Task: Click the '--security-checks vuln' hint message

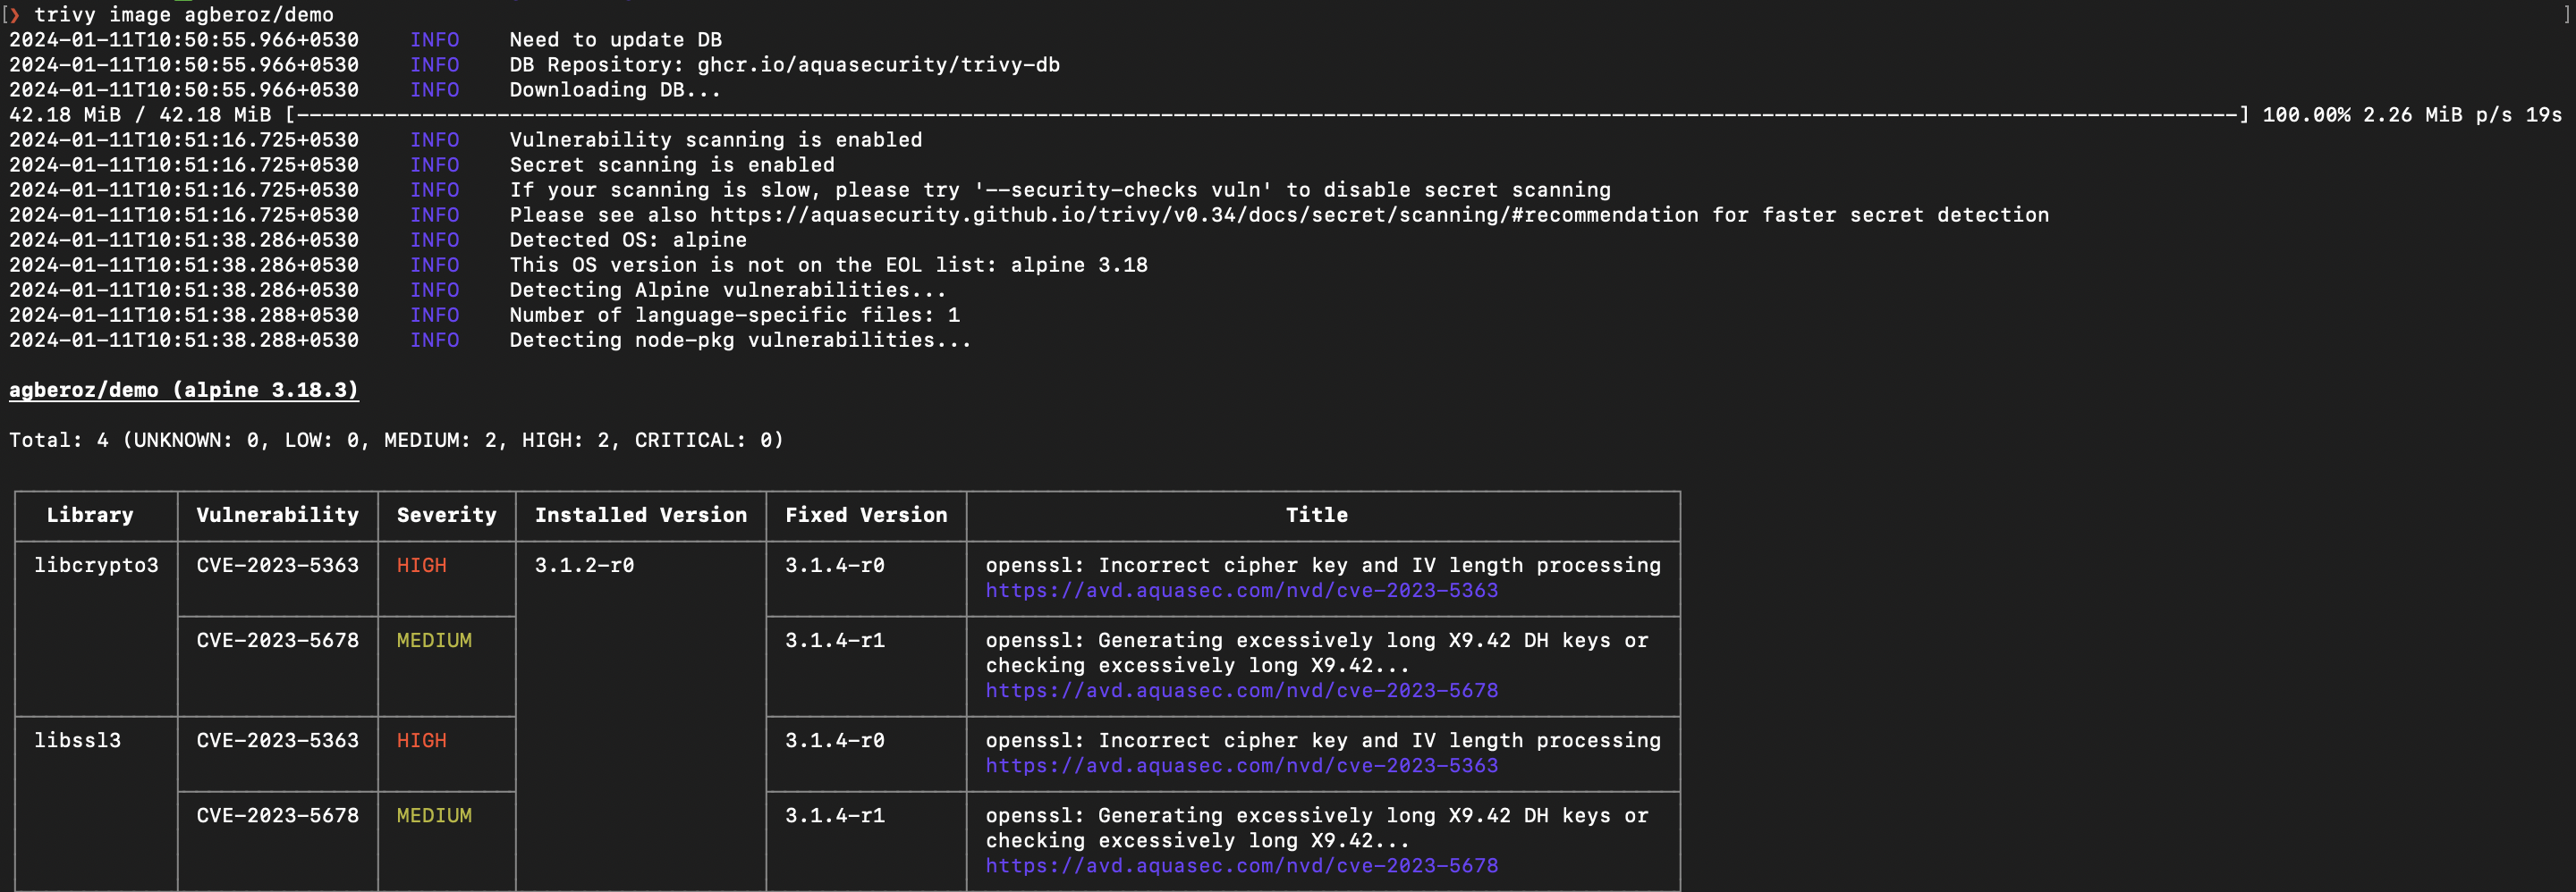Action: 1060,189
